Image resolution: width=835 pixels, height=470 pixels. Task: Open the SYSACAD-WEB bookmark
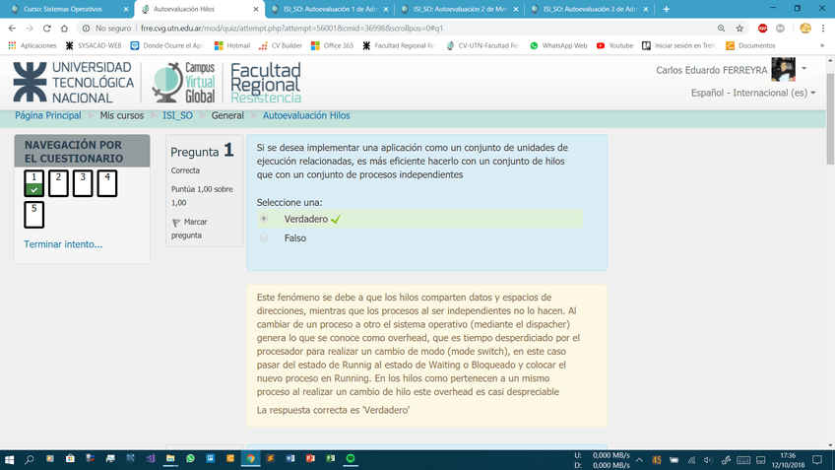94,46
